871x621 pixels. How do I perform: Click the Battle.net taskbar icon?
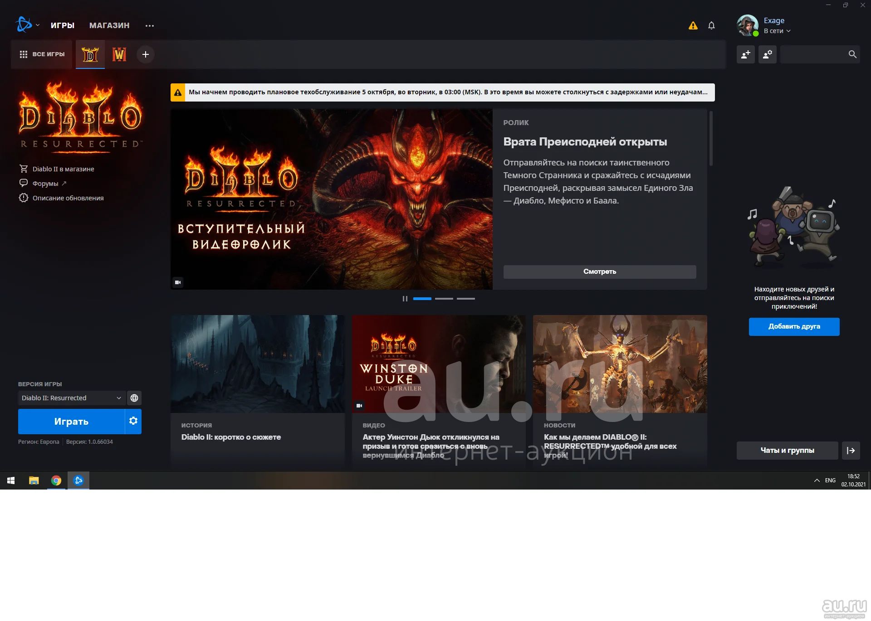pos(78,480)
